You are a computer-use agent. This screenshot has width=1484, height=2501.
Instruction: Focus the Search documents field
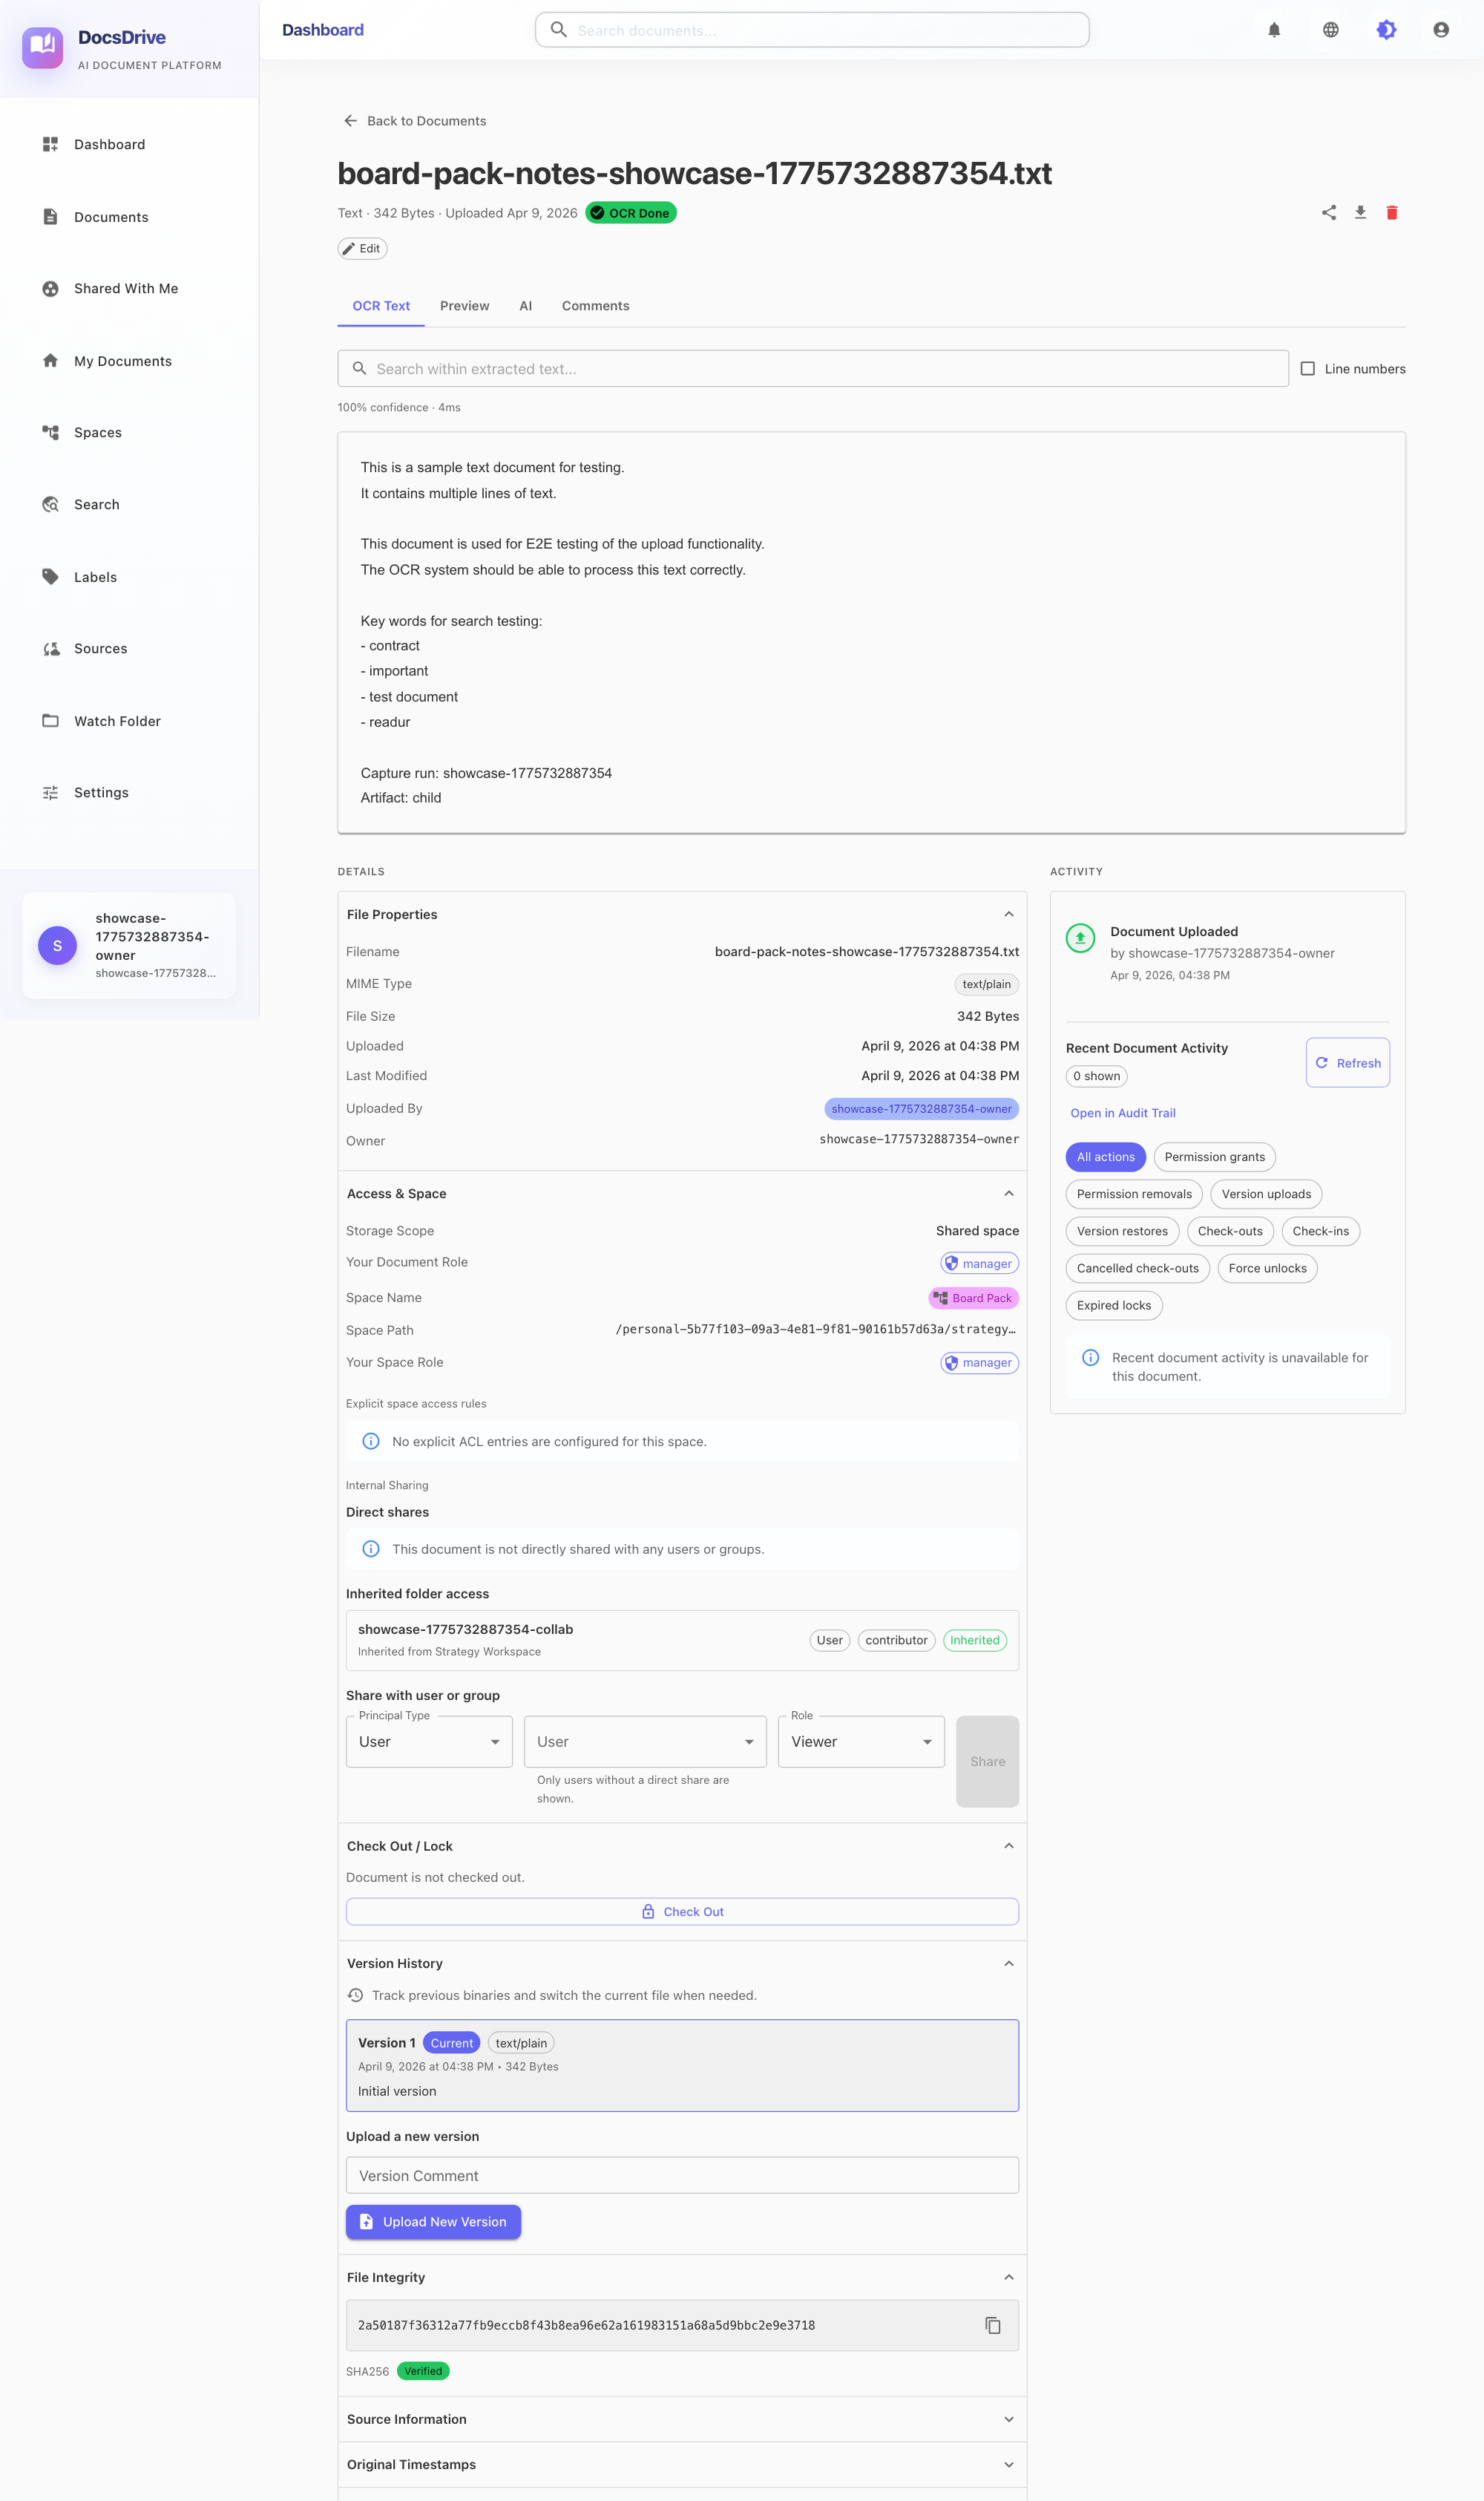click(812, 30)
